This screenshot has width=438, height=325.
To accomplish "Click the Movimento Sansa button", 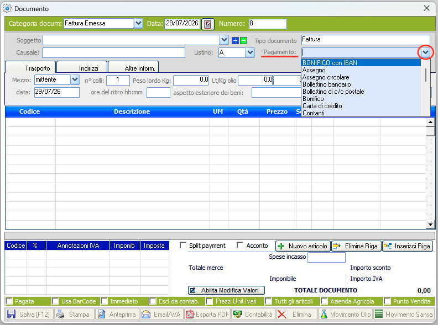I will (404, 314).
